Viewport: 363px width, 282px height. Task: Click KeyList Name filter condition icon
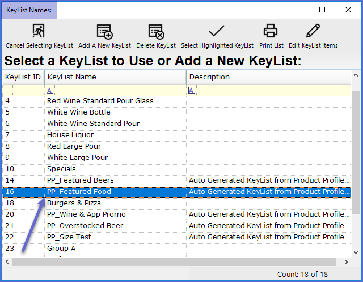[50, 90]
